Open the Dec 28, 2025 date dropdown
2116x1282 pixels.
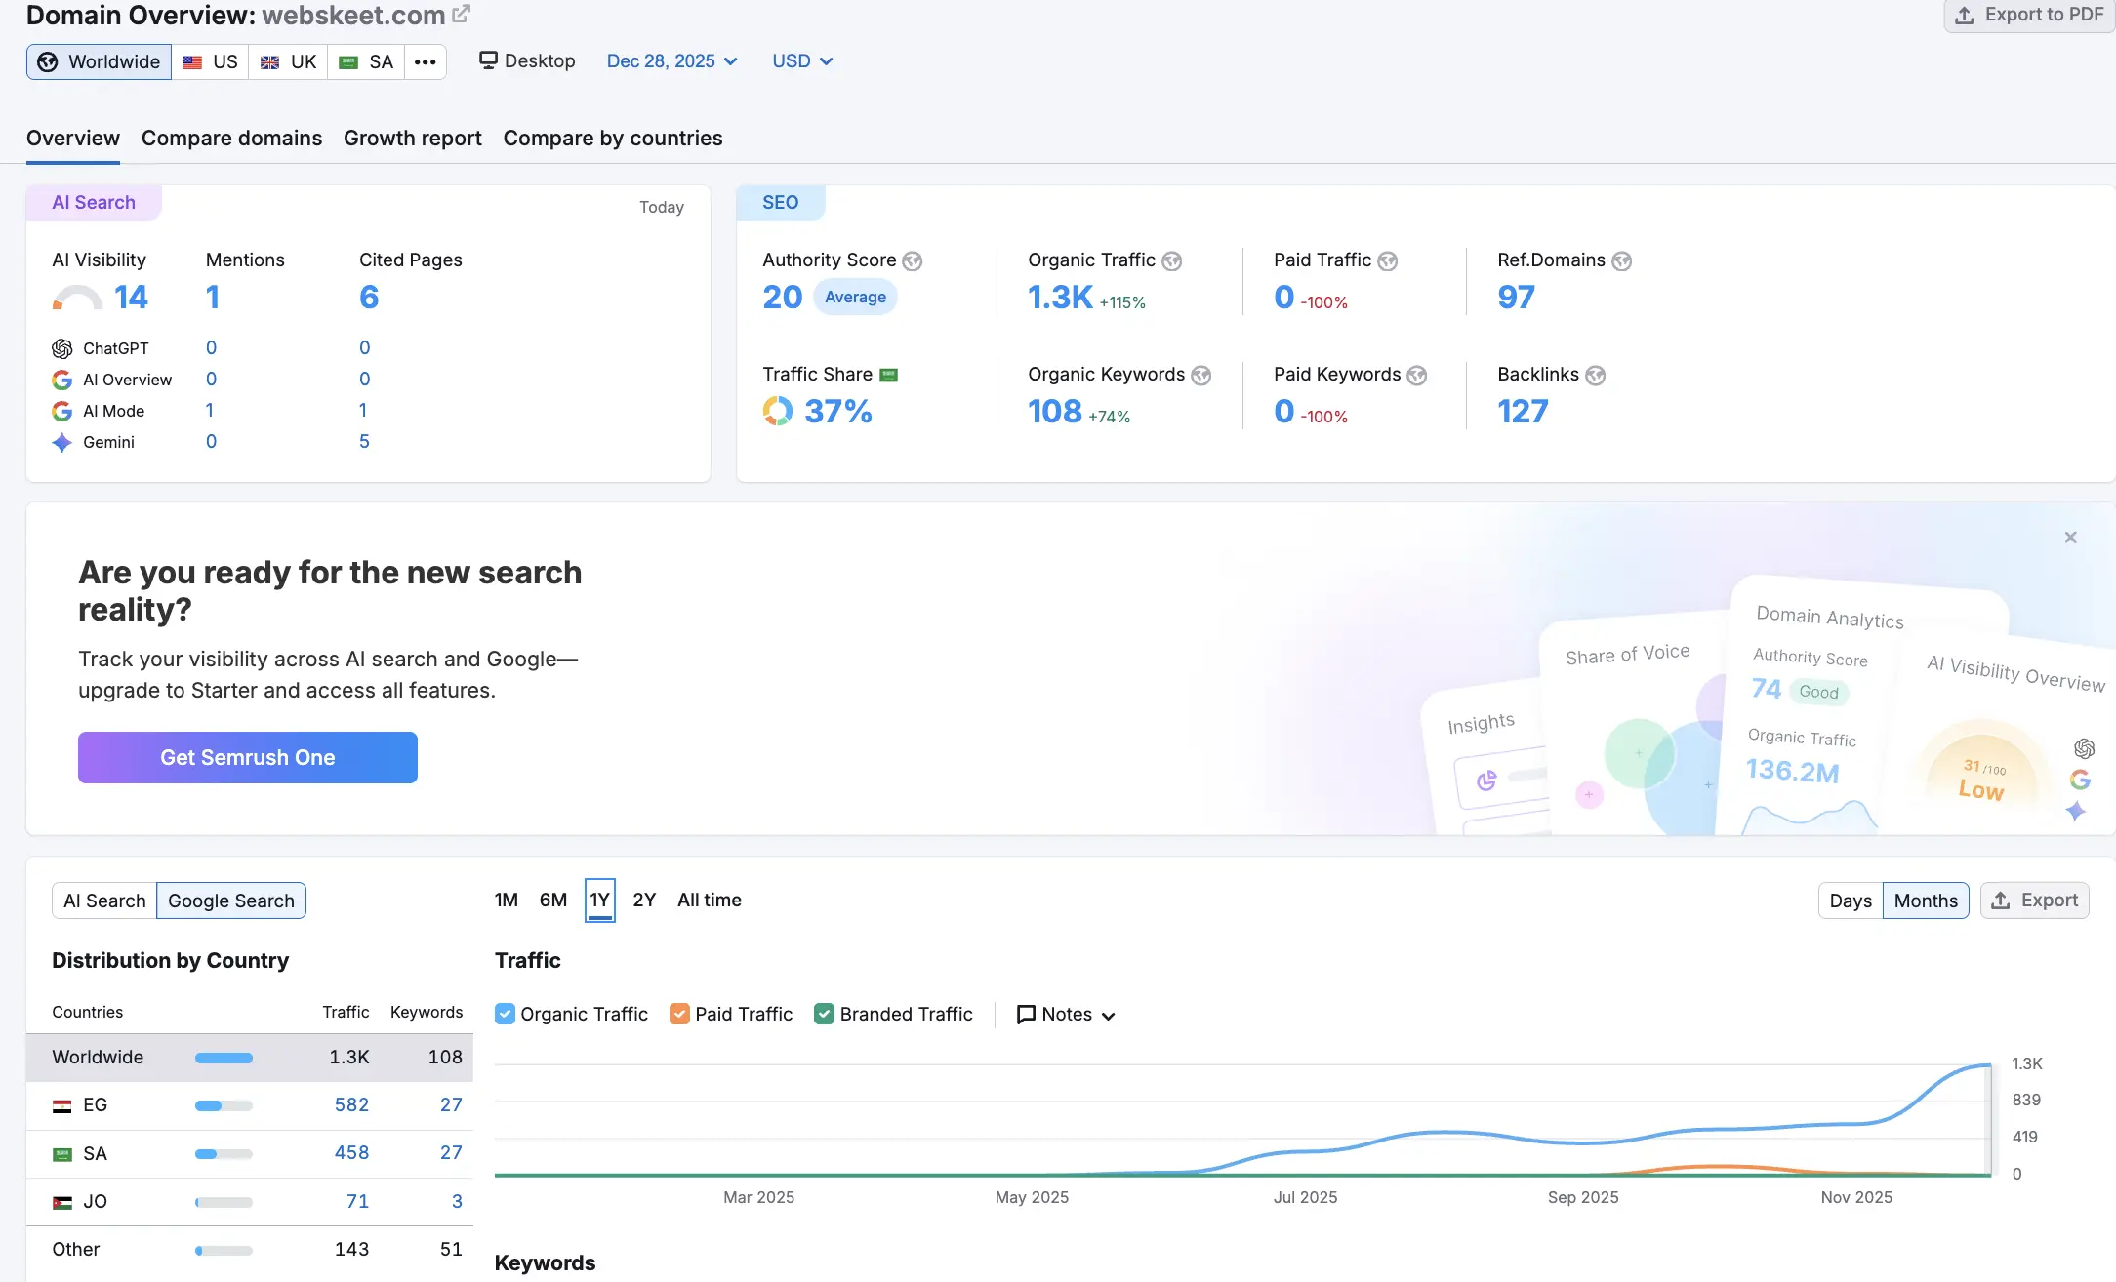coord(671,61)
